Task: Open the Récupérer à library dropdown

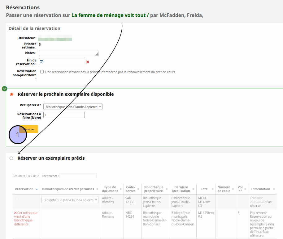Action: tap(73, 107)
